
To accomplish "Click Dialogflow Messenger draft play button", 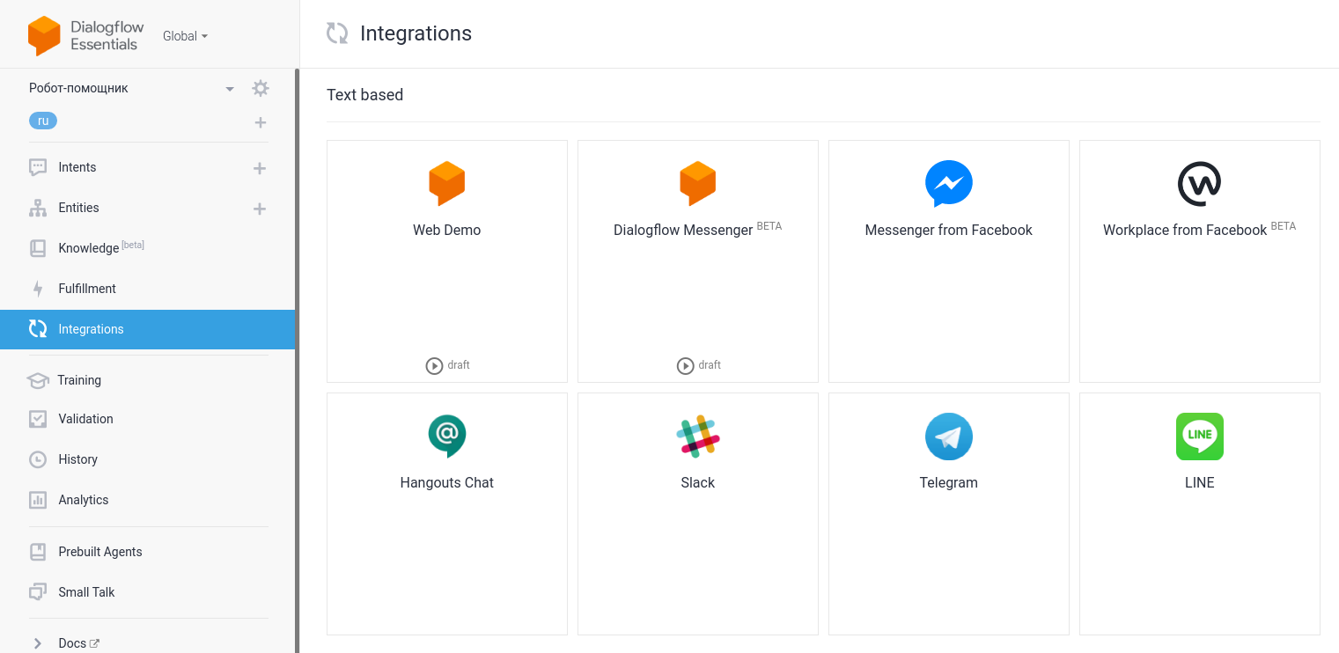I will [685, 365].
